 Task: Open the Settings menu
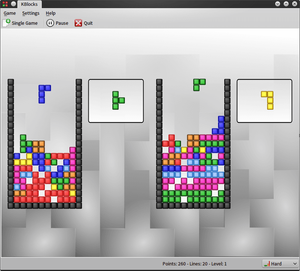click(x=31, y=13)
